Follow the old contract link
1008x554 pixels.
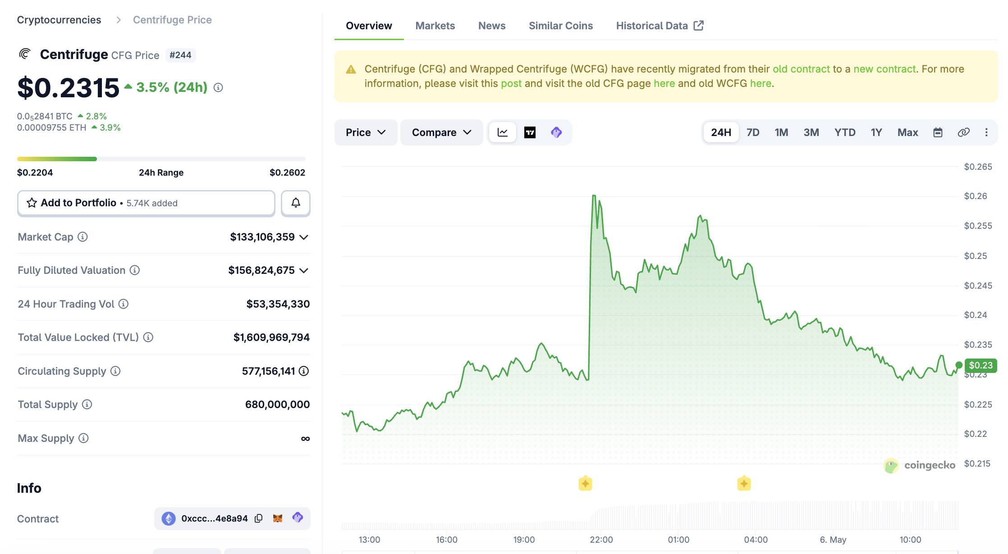(801, 69)
